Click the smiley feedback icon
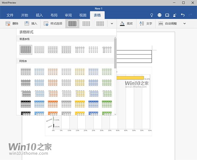Image resolution: width=197 pixels, height=160 pixels. tap(160, 15)
